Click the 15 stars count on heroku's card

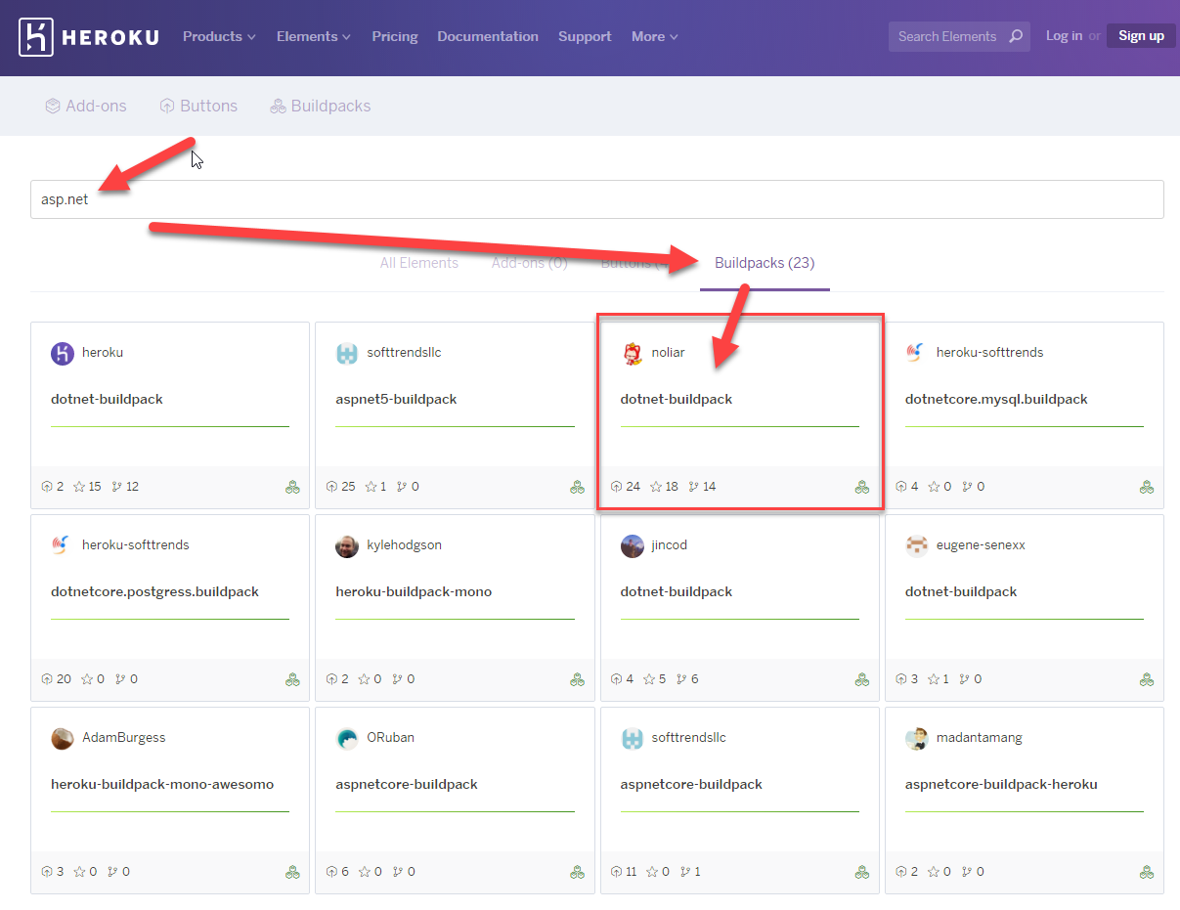click(x=87, y=487)
